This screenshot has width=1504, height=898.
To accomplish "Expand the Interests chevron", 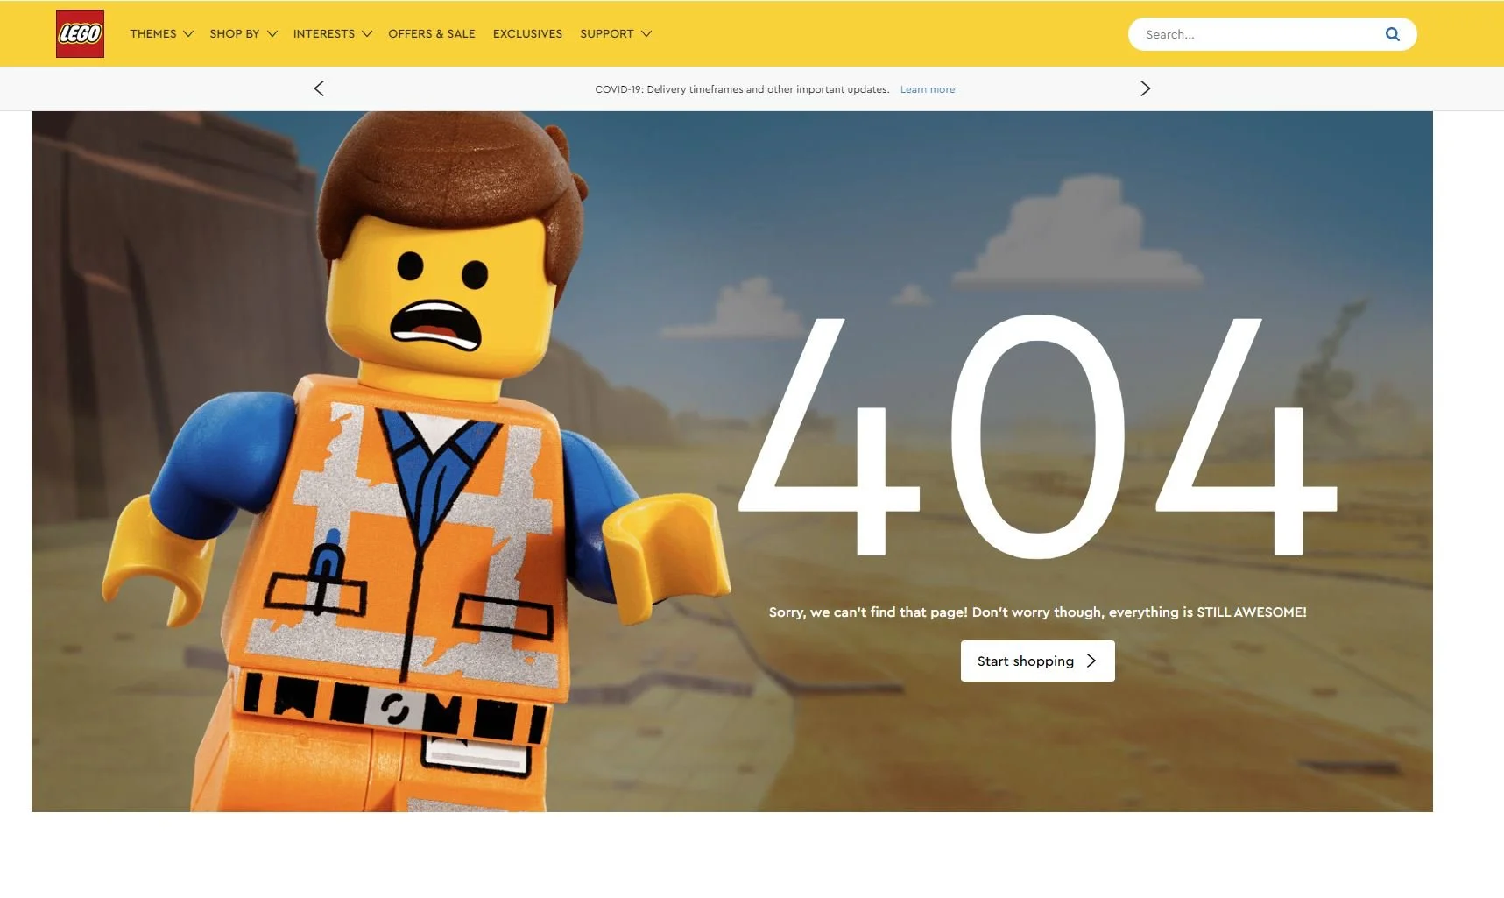I will coord(367,34).
